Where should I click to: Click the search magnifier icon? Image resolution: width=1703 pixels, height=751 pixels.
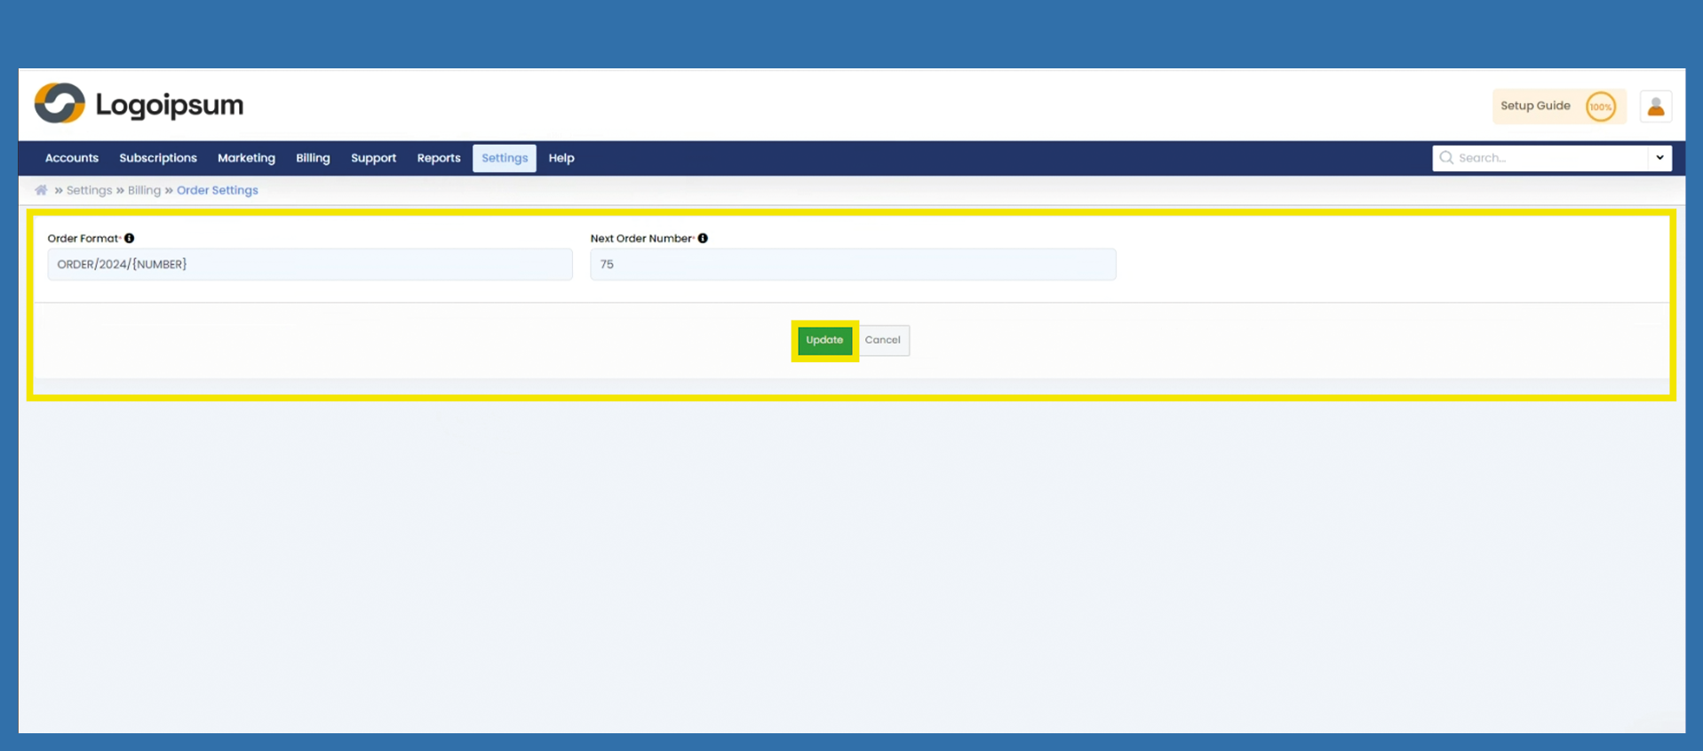point(1446,158)
